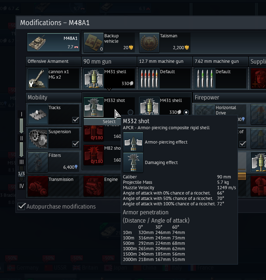The height and width of the screenshot is (280, 266).
Task: Click Armor-piercing effect icon in tooltip
Action: (133, 142)
